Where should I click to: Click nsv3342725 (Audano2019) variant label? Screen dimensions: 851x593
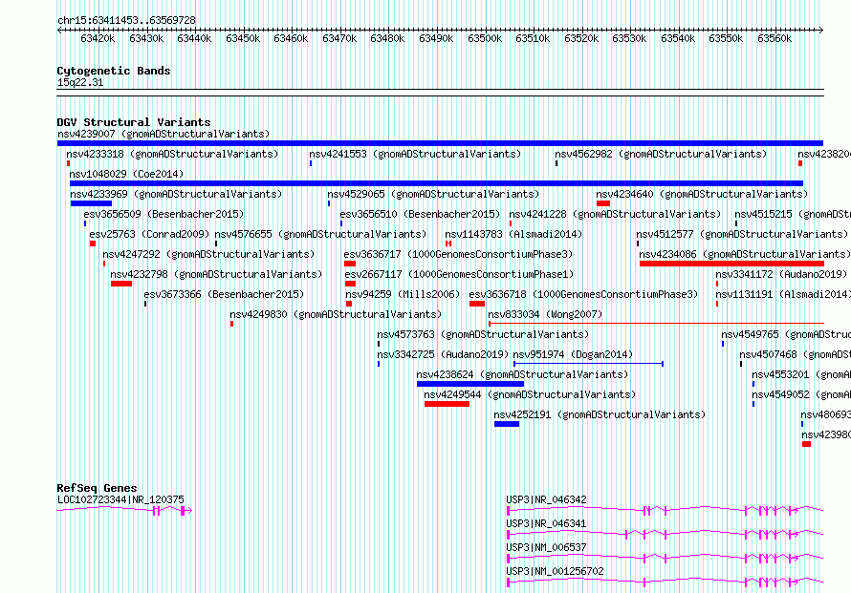443,354
